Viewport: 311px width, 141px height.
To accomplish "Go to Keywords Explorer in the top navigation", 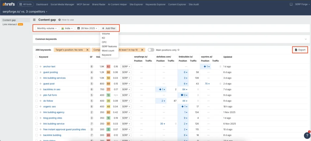I will [155, 4].
